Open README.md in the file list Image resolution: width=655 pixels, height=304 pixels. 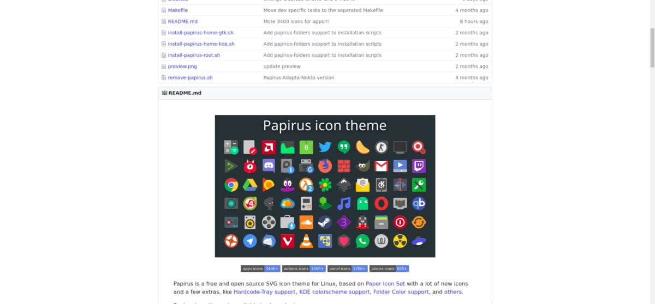(183, 21)
